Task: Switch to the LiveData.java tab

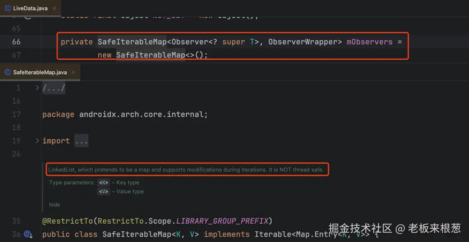Action: coord(30,9)
